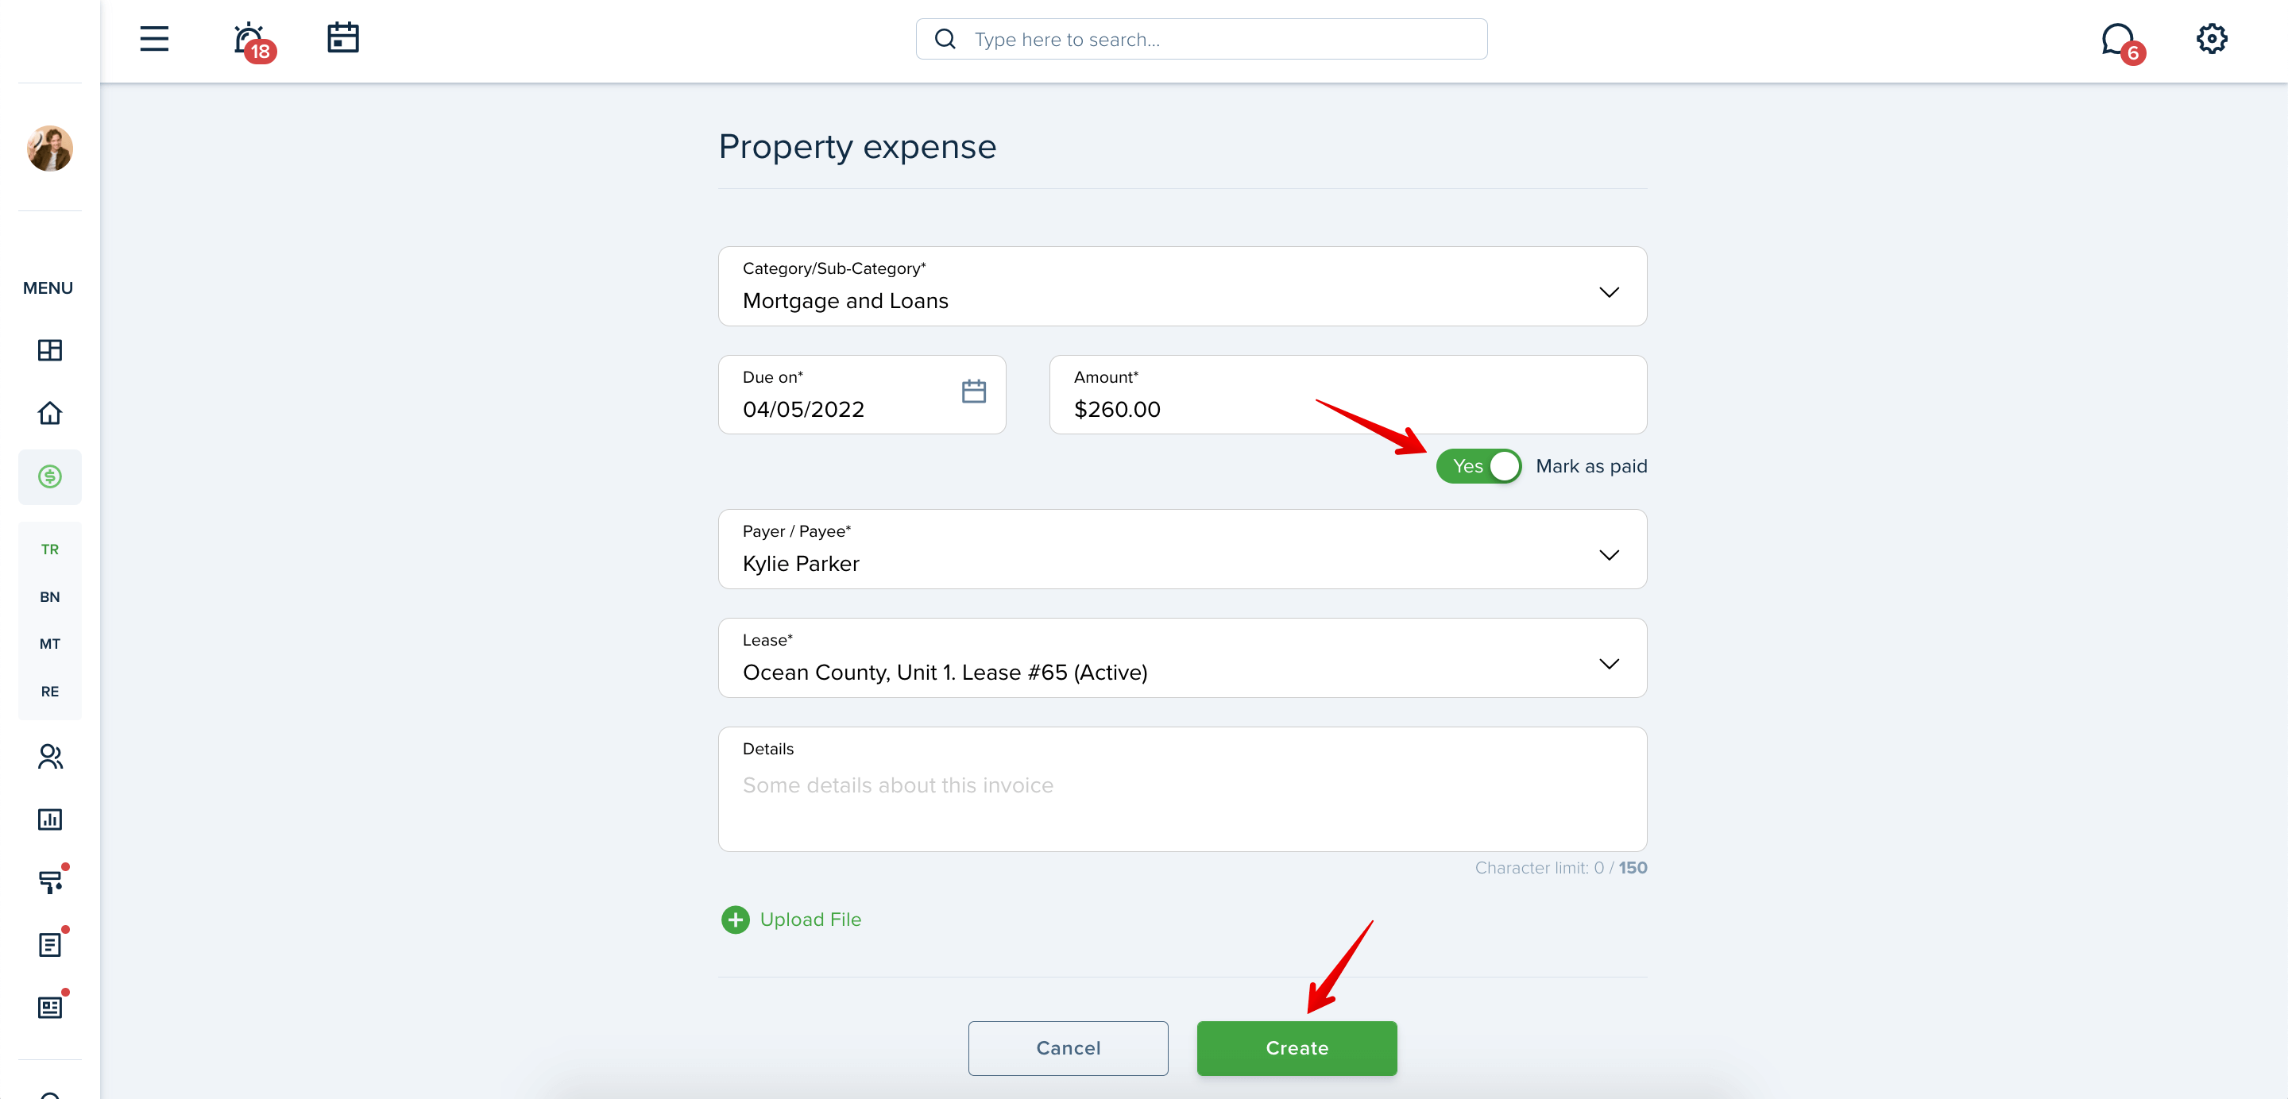Expand the Payer / Payee dropdown

[1182, 549]
